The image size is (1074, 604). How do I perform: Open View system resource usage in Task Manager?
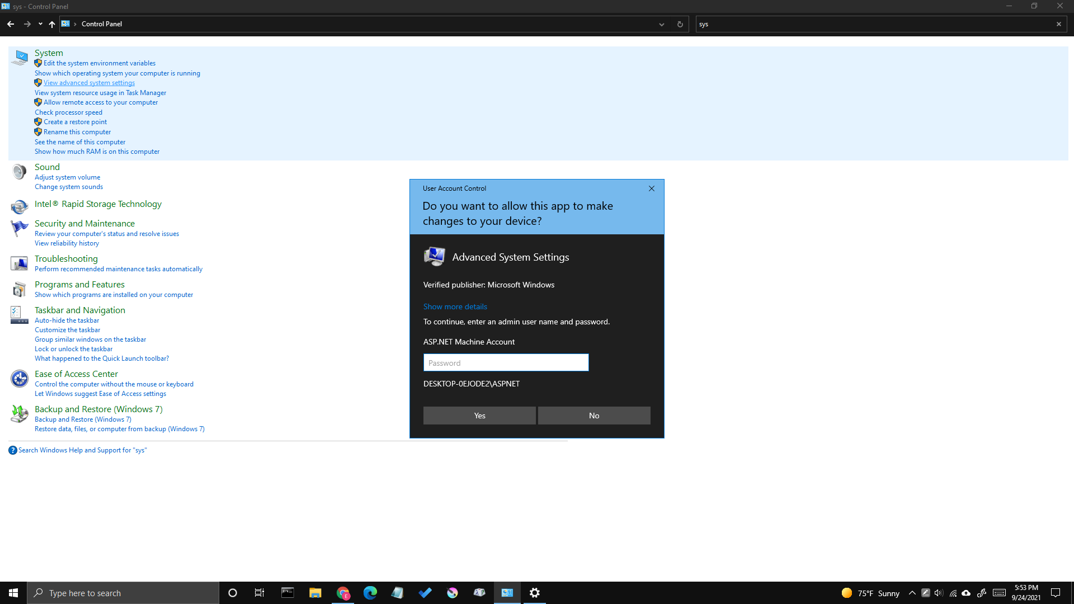tap(100, 93)
